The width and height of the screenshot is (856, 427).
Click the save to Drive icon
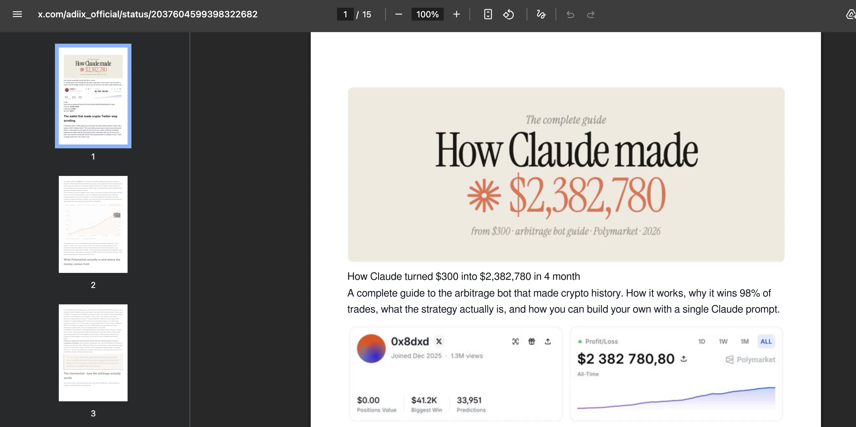850,14
